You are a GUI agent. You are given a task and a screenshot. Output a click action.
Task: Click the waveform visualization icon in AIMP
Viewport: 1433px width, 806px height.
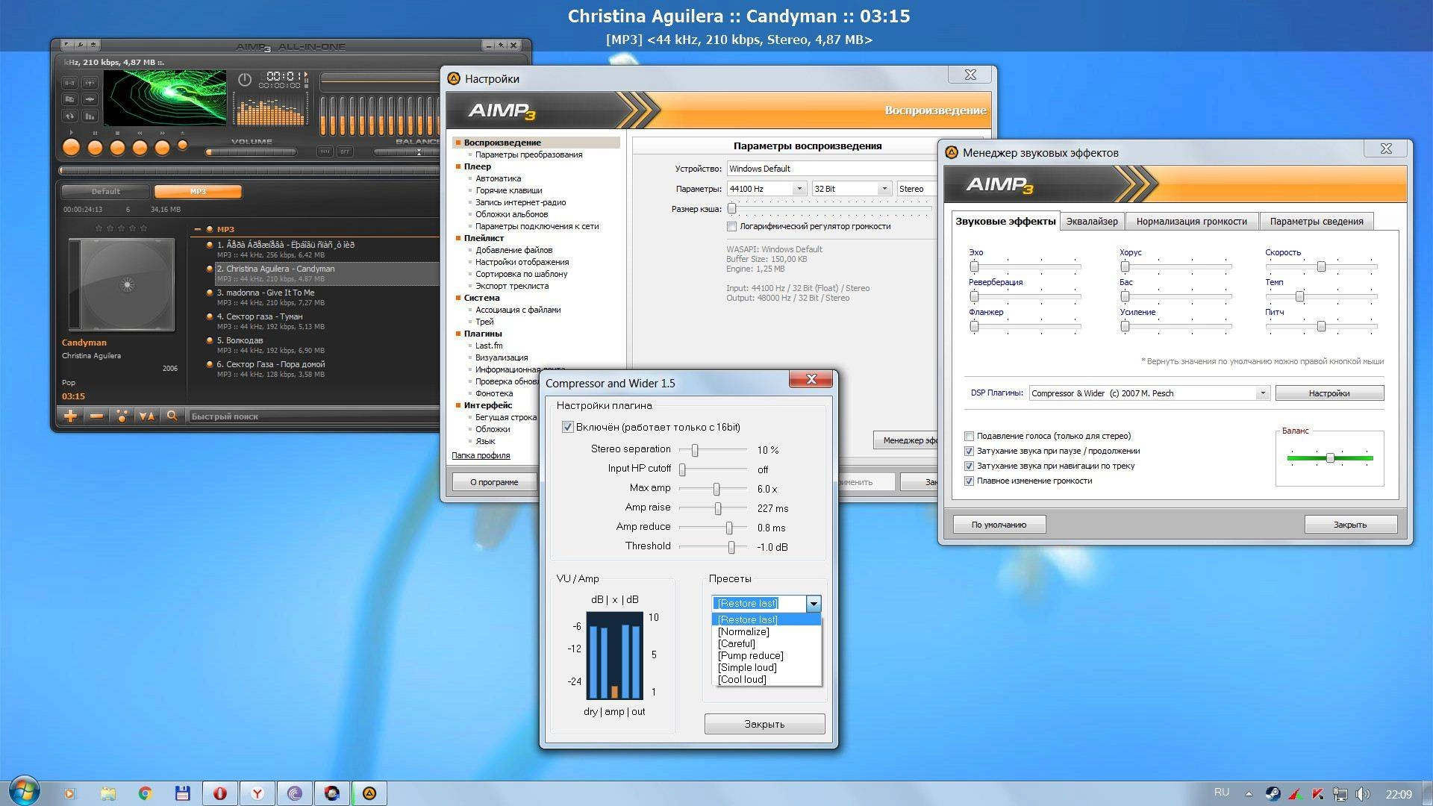tap(90, 99)
